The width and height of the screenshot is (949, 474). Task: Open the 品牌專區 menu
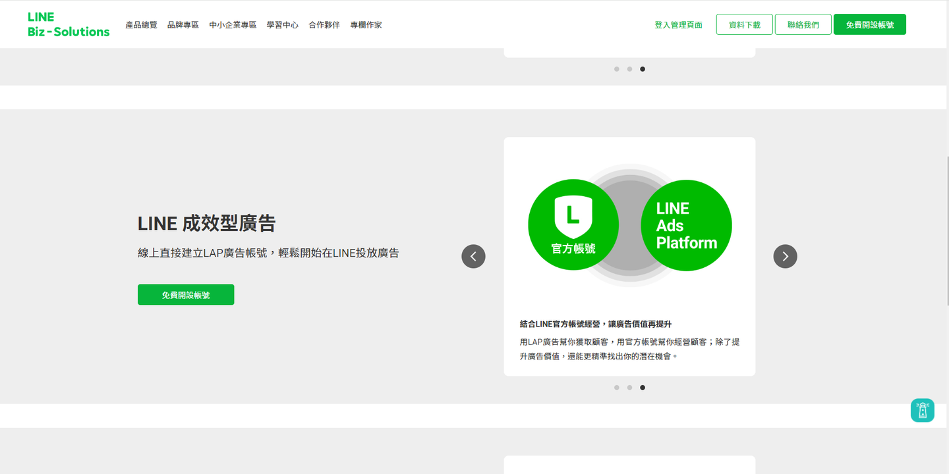(x=183, y=24)
